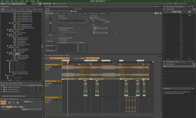Browse object with ellipsis in Loudness Meter
This screenshot has width=196, height=118.
click(194, 9)
